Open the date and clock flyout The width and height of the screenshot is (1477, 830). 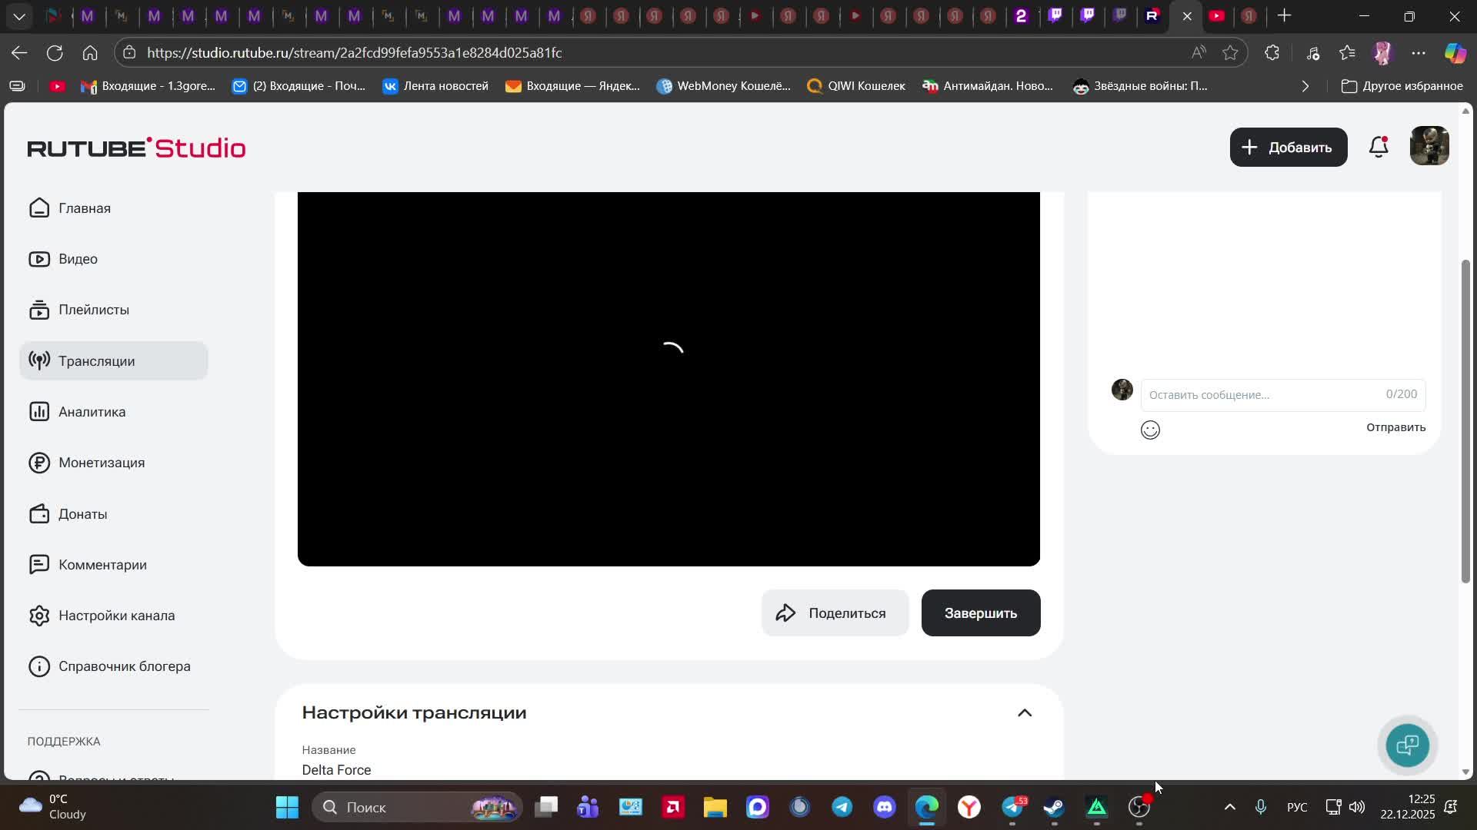[x=1407, y=807]
